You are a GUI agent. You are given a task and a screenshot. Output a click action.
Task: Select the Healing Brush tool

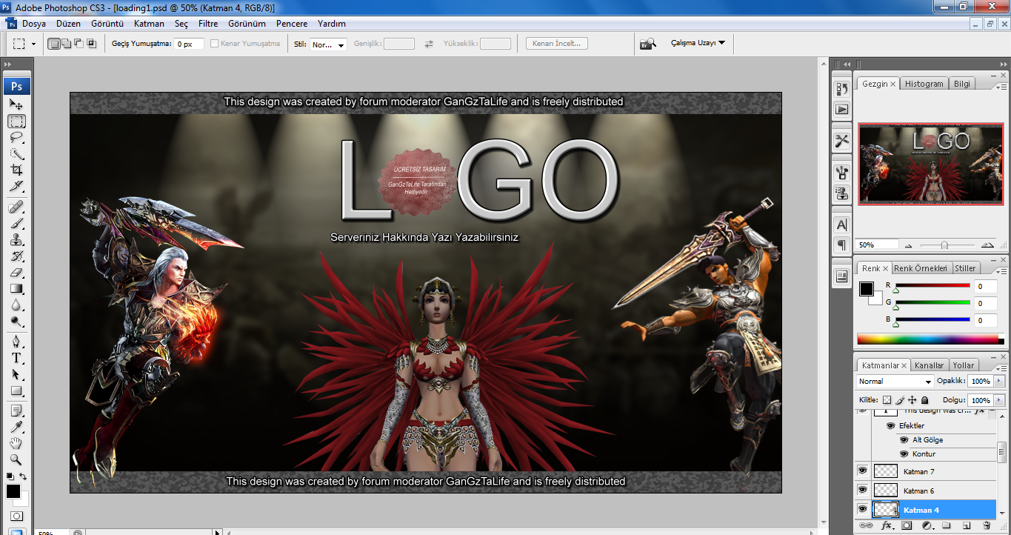16,207
